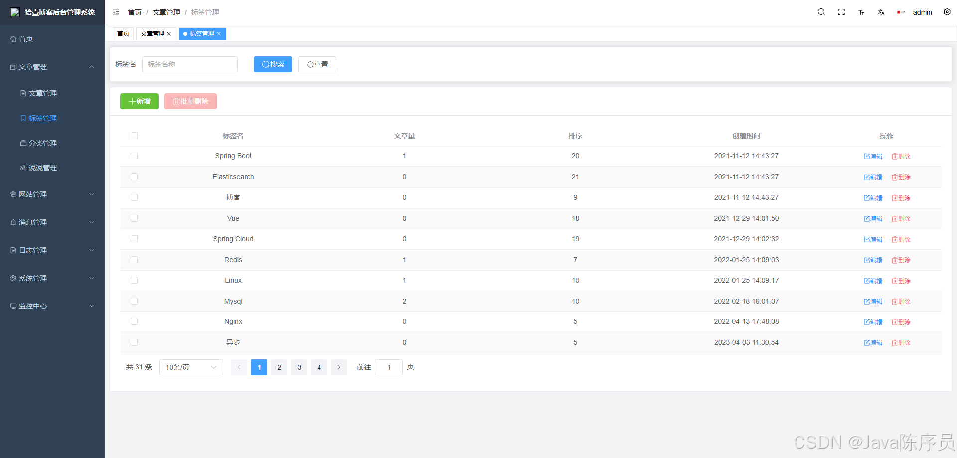
Task: Go to page 4
Action: 319,367
